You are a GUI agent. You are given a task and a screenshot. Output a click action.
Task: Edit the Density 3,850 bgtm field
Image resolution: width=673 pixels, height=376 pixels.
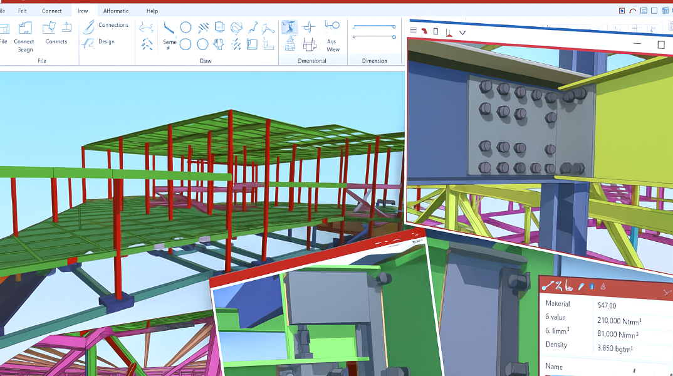pyautogui.click(x=615, y=348)
